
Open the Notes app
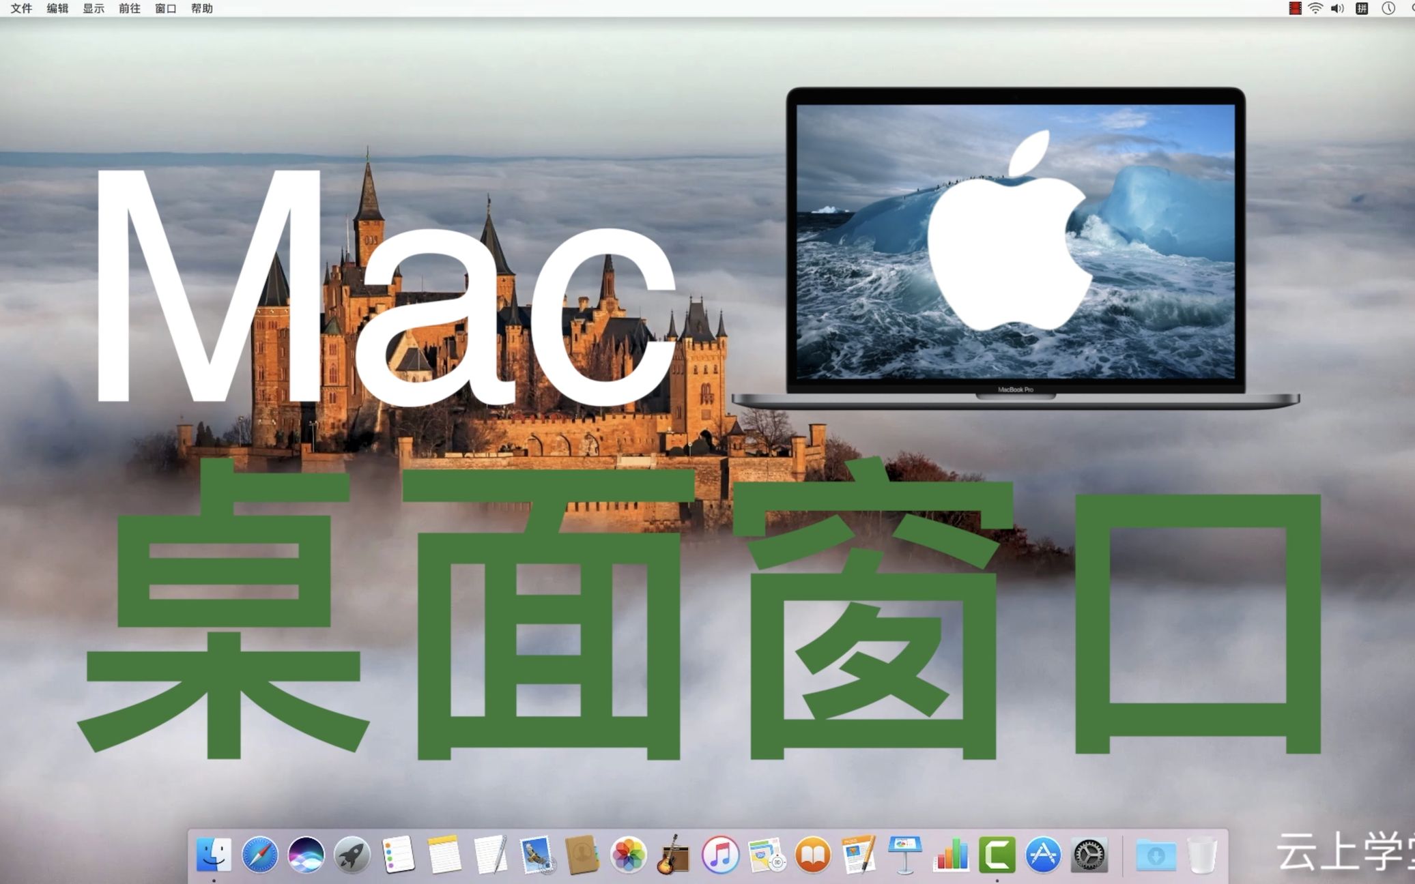coord(444,855)
